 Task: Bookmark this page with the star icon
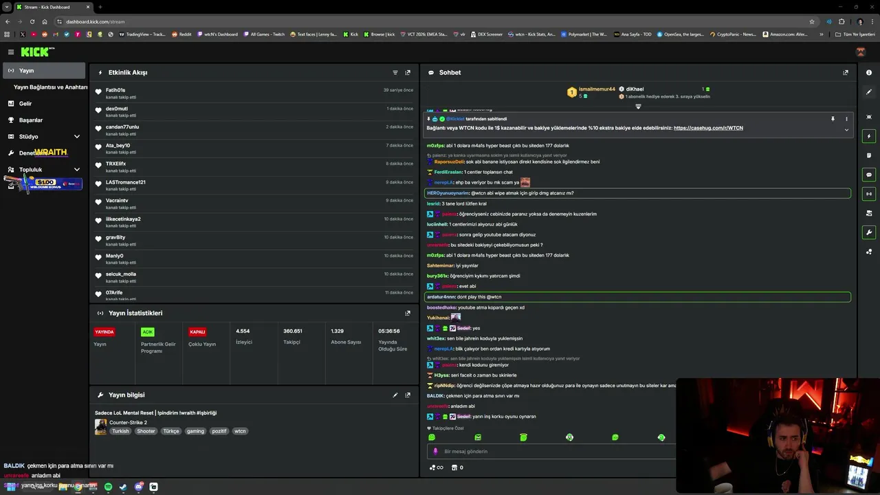(812, 21)
